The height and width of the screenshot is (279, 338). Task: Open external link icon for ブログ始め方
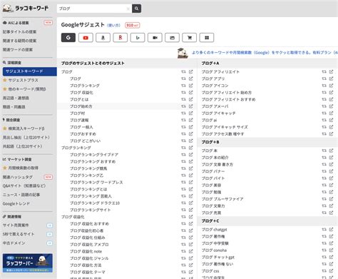191,106
